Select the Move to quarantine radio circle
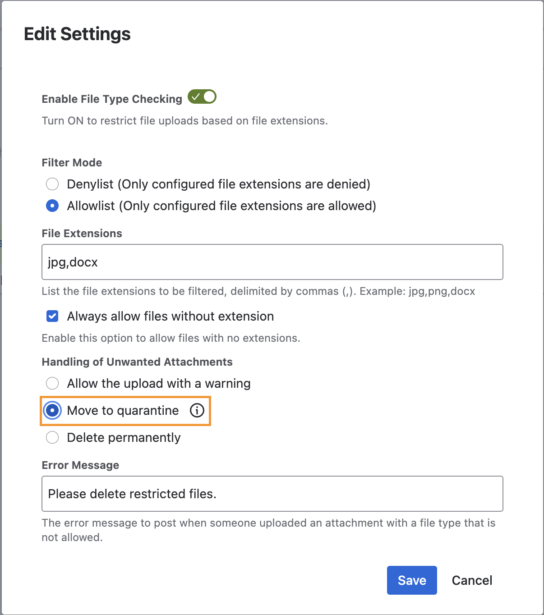The height and width of the screenshot is (615, 544). point(53,410)
